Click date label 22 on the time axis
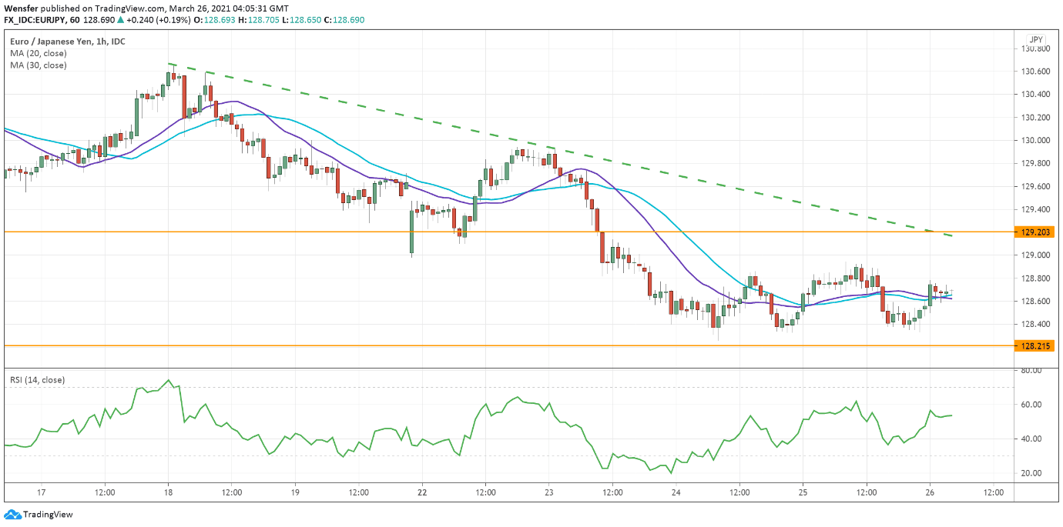The height and width of the screenshot is (527, 1063). 422,492
